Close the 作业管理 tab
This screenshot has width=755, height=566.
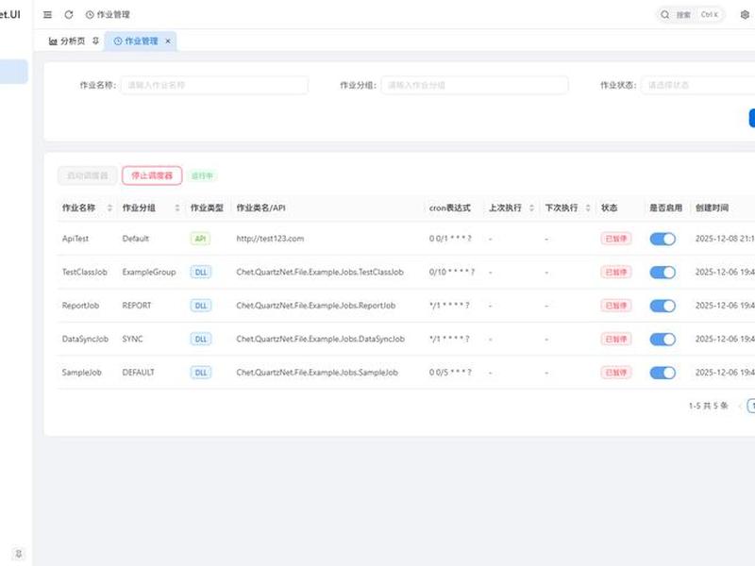(168, 41)
